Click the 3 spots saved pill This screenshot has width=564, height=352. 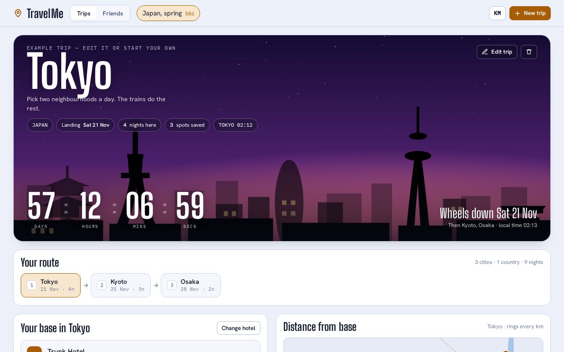coord(187,125)
